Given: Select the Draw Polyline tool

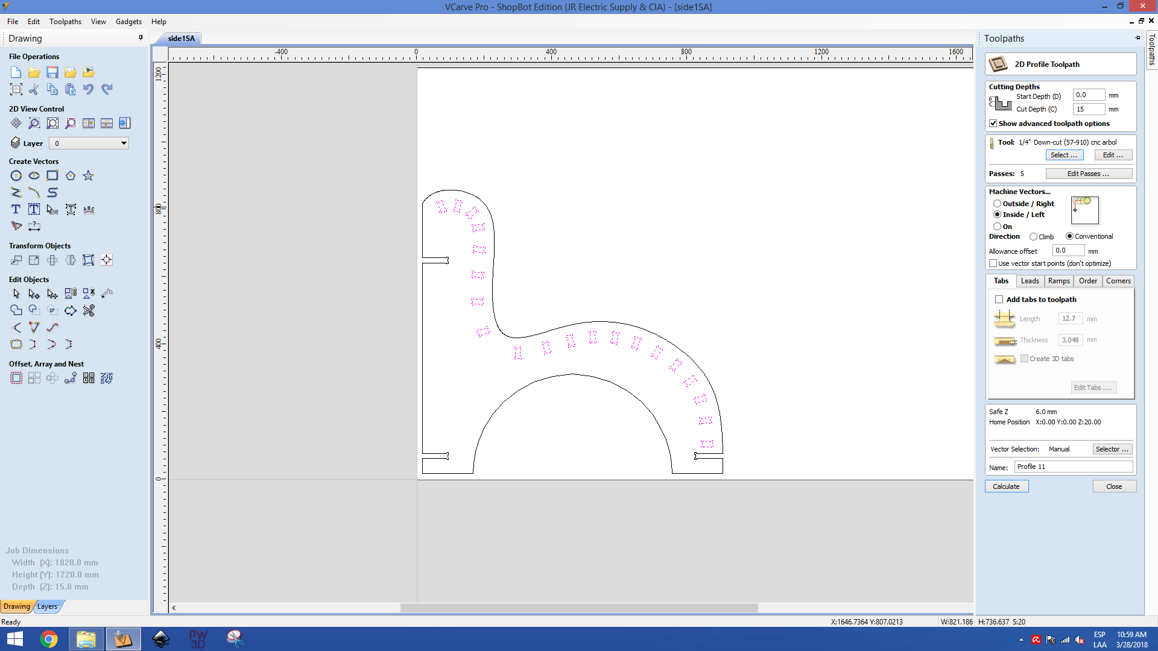Looking at the screenshot, I should [16, 192].
